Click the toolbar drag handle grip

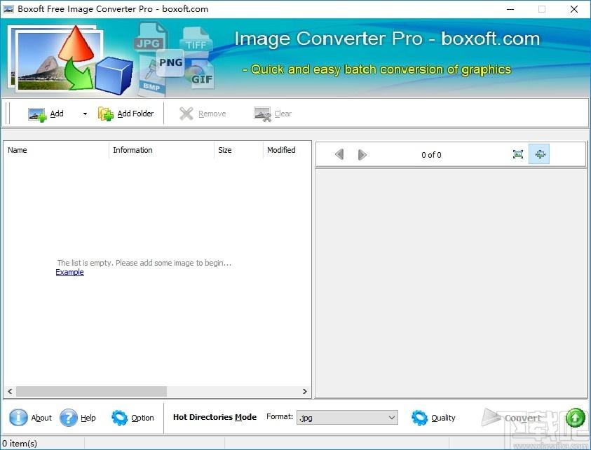tap(8, 113)
